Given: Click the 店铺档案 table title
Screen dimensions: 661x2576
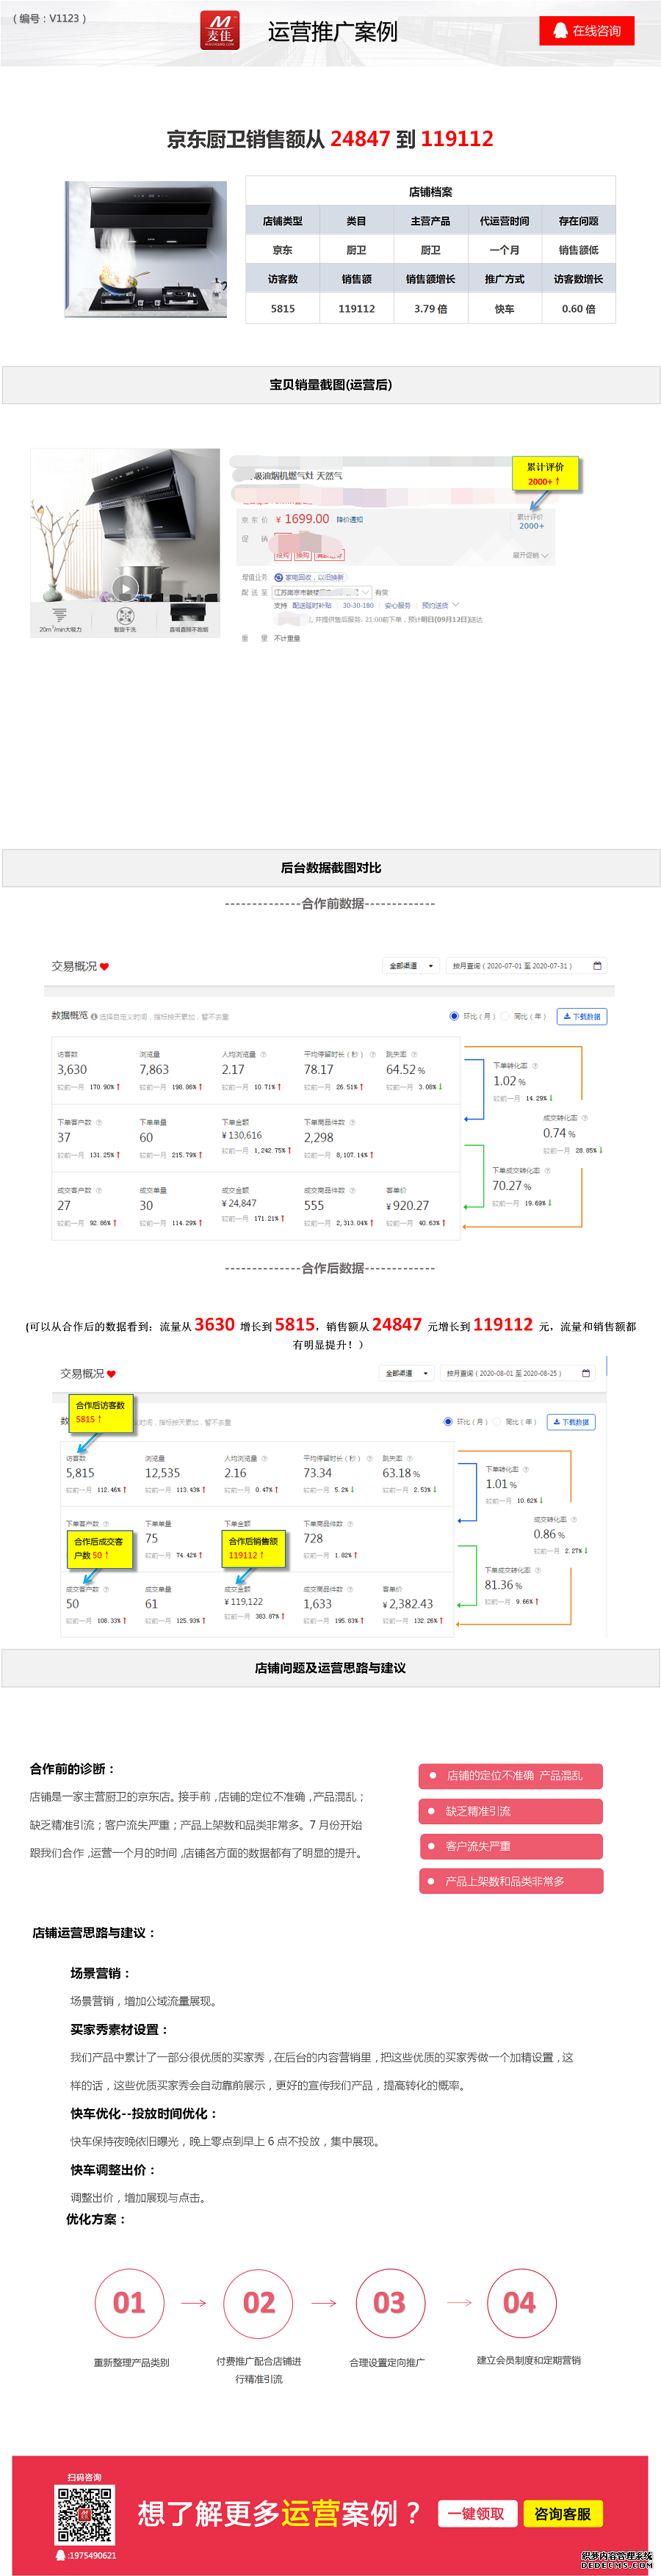Looking at the screenshot, I should 430,192.
